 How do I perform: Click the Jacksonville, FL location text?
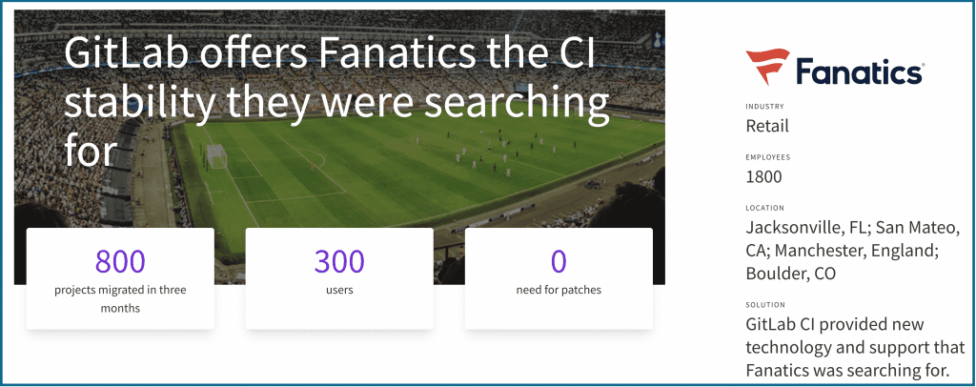[x=805, y=229]
